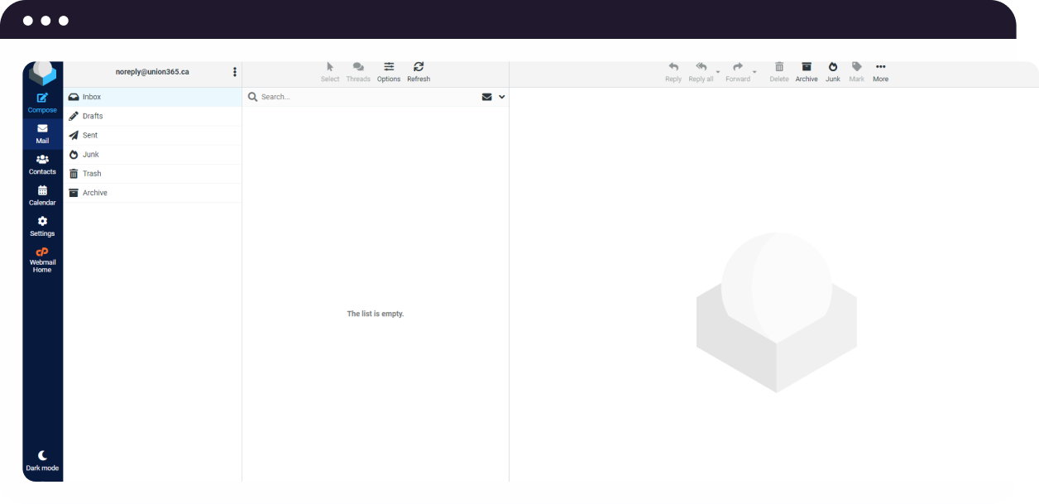Click into the Search field
This screenshot has height=504, width=1039.
(x=368, y=97)
